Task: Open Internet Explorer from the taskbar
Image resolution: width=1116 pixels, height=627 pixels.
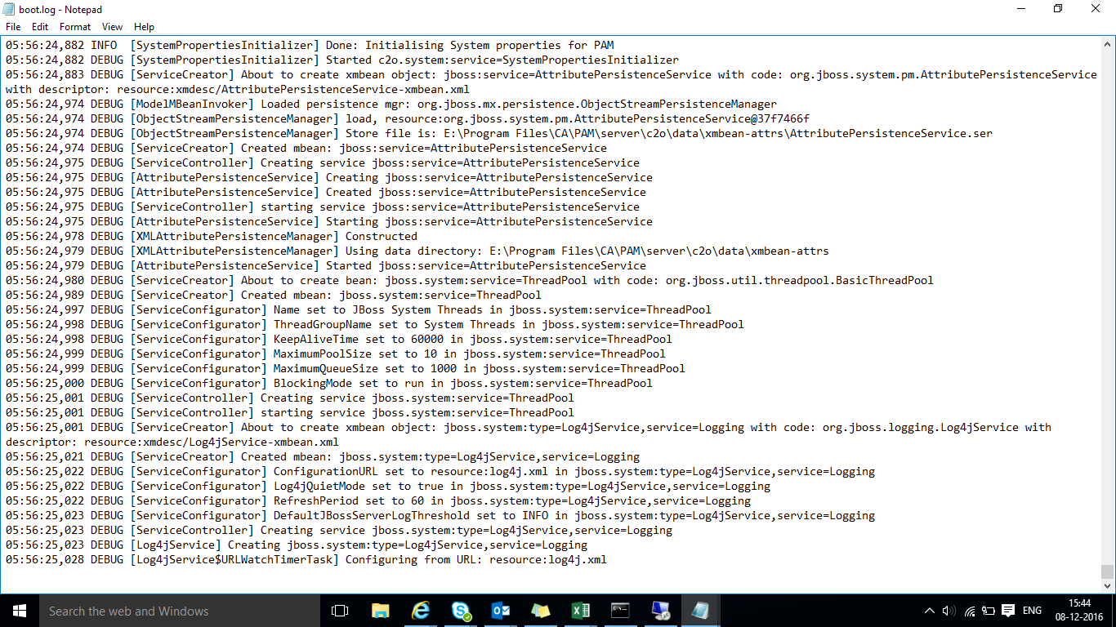Action: (x=421, y=610)
